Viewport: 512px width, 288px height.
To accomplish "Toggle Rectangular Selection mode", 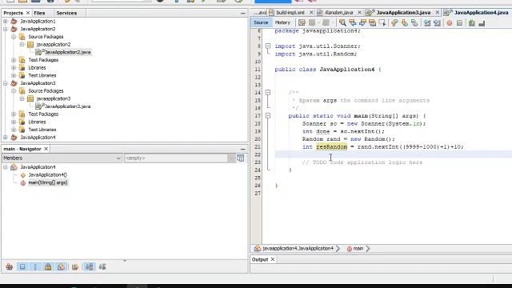I will pyautogui.click(x=382, y=22).
